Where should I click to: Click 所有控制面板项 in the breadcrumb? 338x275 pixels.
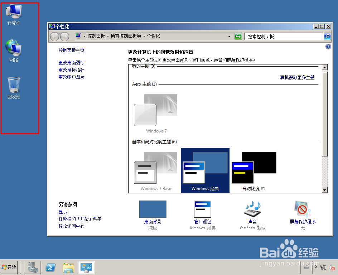(x=126, y=36)
